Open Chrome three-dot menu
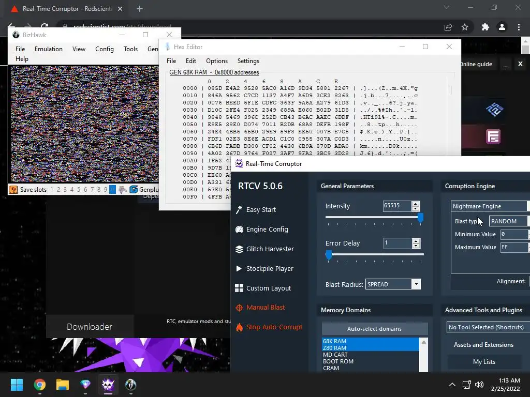 [x=519, y=27]
